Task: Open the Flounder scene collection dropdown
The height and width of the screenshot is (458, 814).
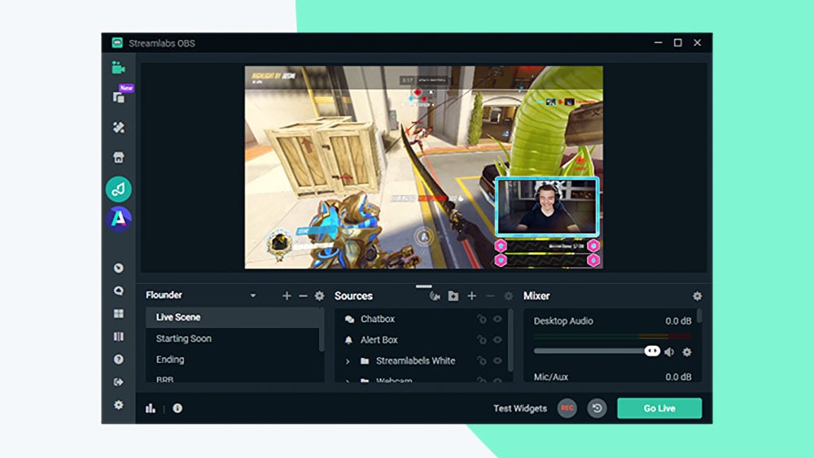Action: 253,295
